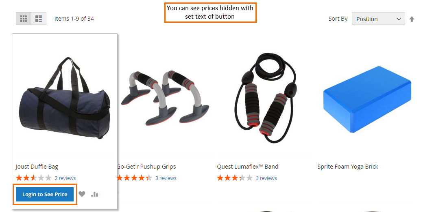Select the duffle bag product image
The image size is (421, 212).
(x=65, y=98)
